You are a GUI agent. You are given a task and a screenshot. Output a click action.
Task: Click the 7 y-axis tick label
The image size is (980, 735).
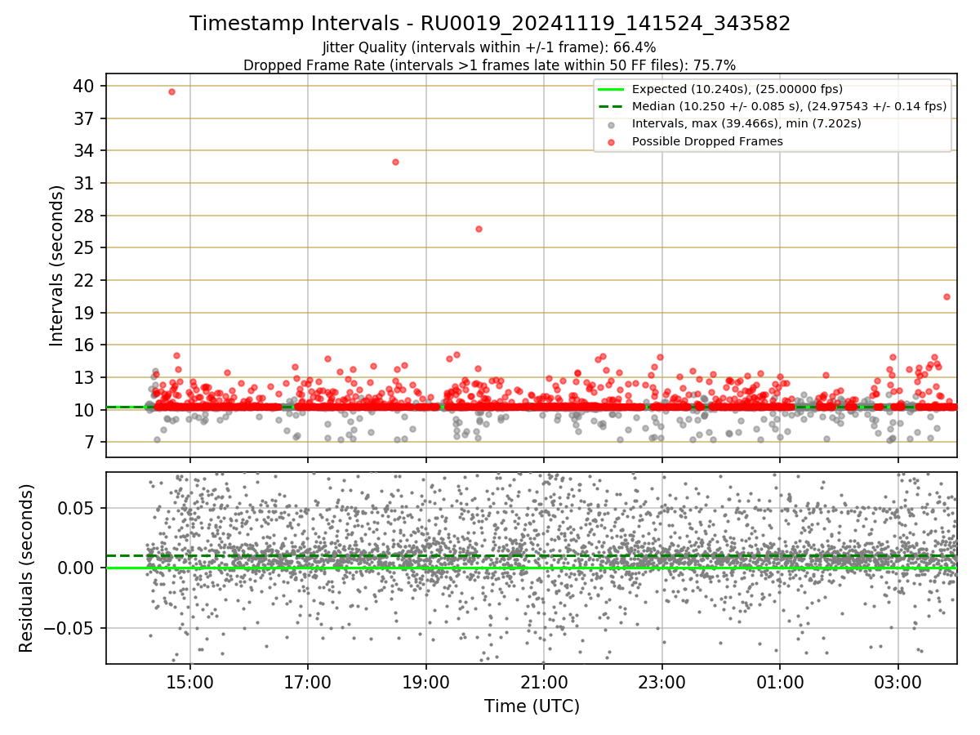(91, 442)
